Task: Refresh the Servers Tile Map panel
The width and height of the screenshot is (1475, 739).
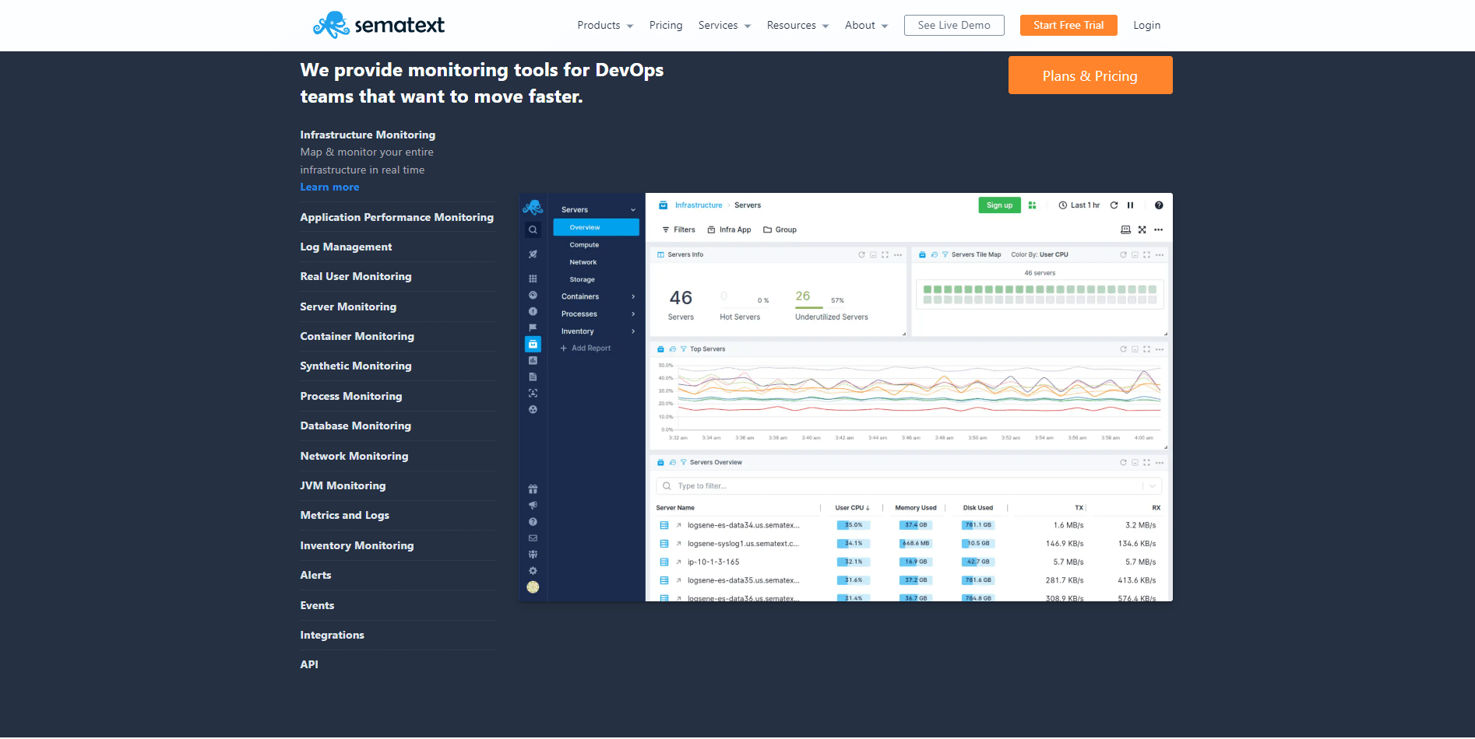Action: coord(1123,254)
